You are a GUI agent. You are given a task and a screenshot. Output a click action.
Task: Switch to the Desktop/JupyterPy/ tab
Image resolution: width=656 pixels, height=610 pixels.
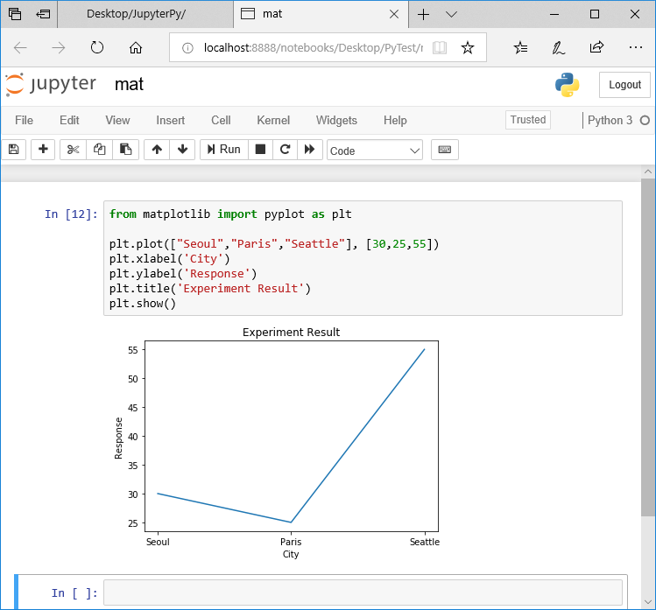click(145, 14)
